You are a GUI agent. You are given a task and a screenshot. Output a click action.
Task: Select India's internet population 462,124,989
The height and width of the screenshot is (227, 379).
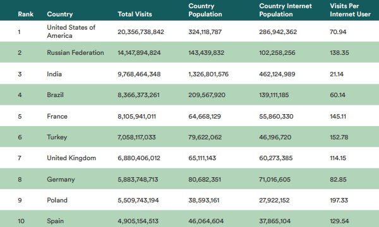[277, 74]
